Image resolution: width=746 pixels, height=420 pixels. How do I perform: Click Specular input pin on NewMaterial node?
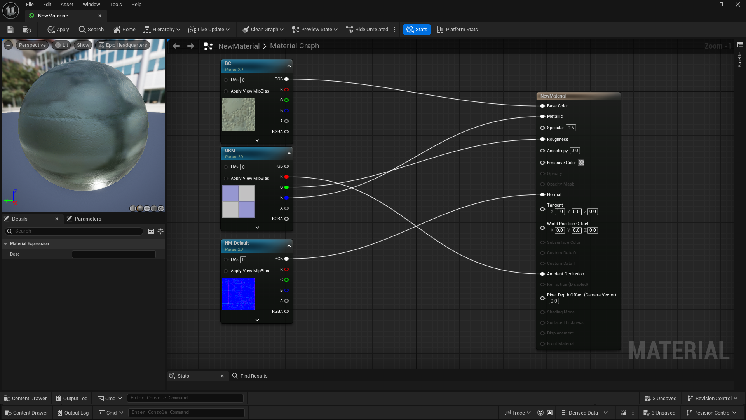coord(543,128)
